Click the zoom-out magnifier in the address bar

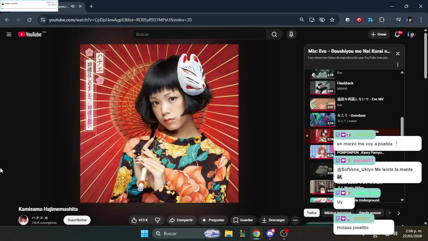coord(302,20)
